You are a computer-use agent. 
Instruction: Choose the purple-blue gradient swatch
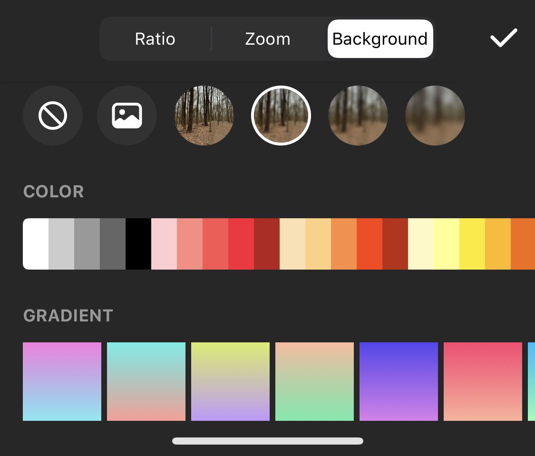(x=399, y=381)
